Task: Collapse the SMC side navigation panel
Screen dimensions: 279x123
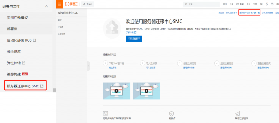Action: pos(89,66)
